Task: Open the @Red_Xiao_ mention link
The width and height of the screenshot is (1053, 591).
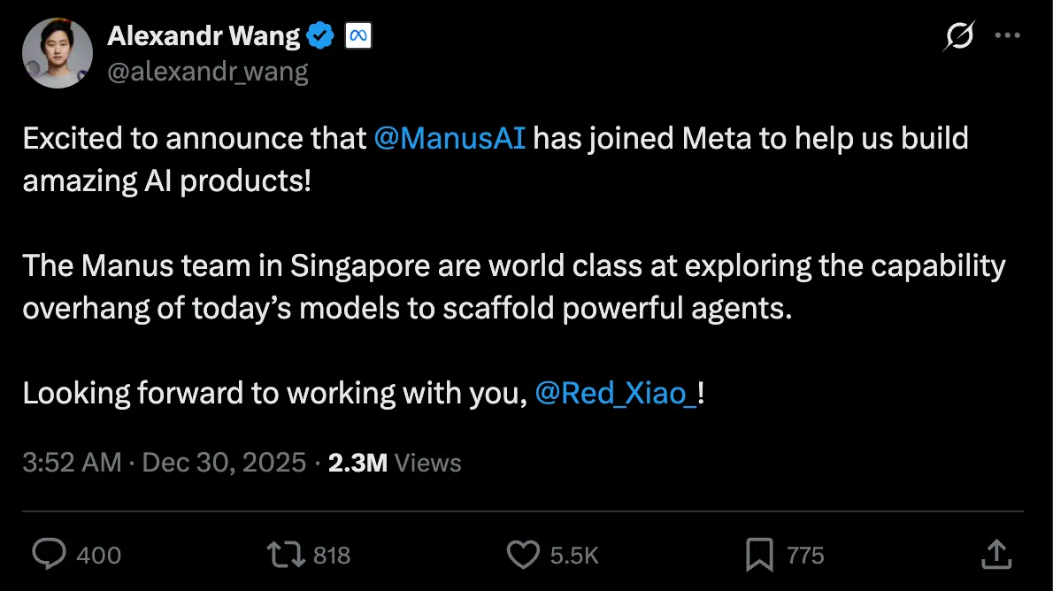Action: pos(616,393)
